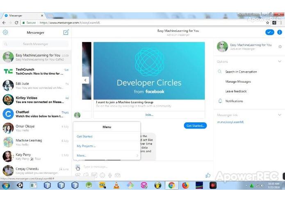Click the Chrome icon in the taskbar
This screenshot has height=202, width=285.
tap(171, 185)
